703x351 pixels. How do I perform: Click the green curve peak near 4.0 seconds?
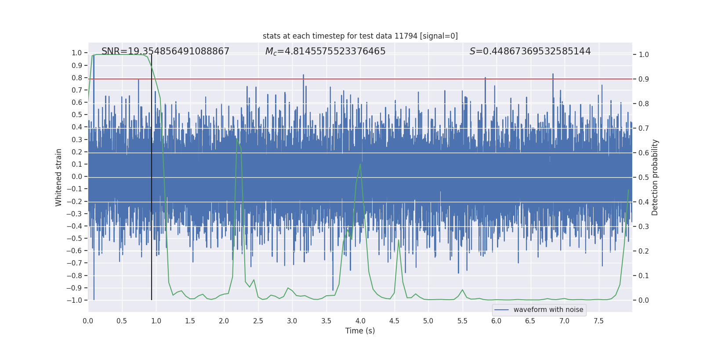pos(360,165)
